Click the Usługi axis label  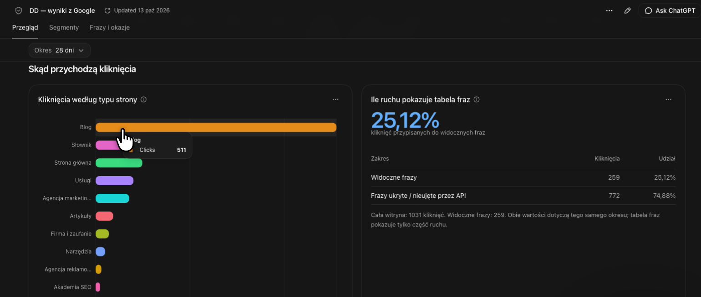(x=83, y=181)
